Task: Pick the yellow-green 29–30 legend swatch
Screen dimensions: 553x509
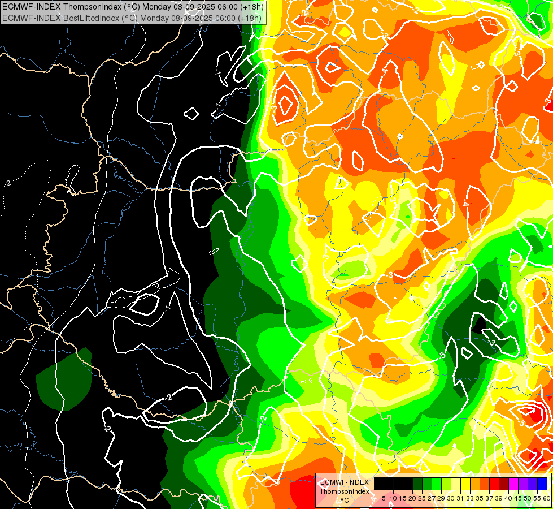Action: point(446,484)
